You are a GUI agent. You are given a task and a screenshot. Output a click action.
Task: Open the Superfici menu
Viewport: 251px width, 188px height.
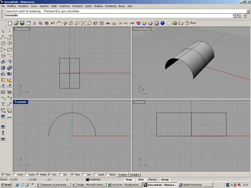(x=44, y=6)
